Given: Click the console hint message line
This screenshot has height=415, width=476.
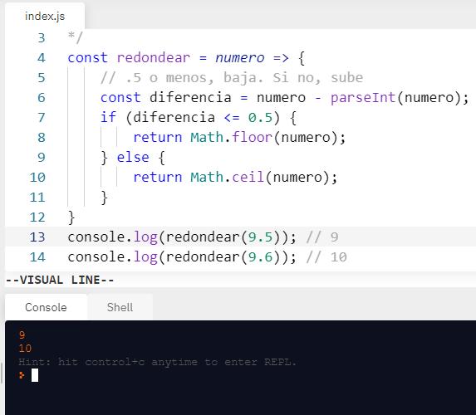Looking at the screenshot, I should (x=157, y=362).
